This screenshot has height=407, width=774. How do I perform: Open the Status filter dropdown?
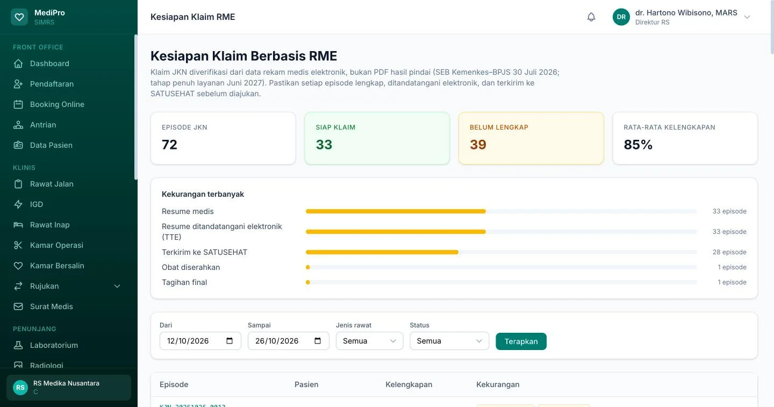[449, 341]
